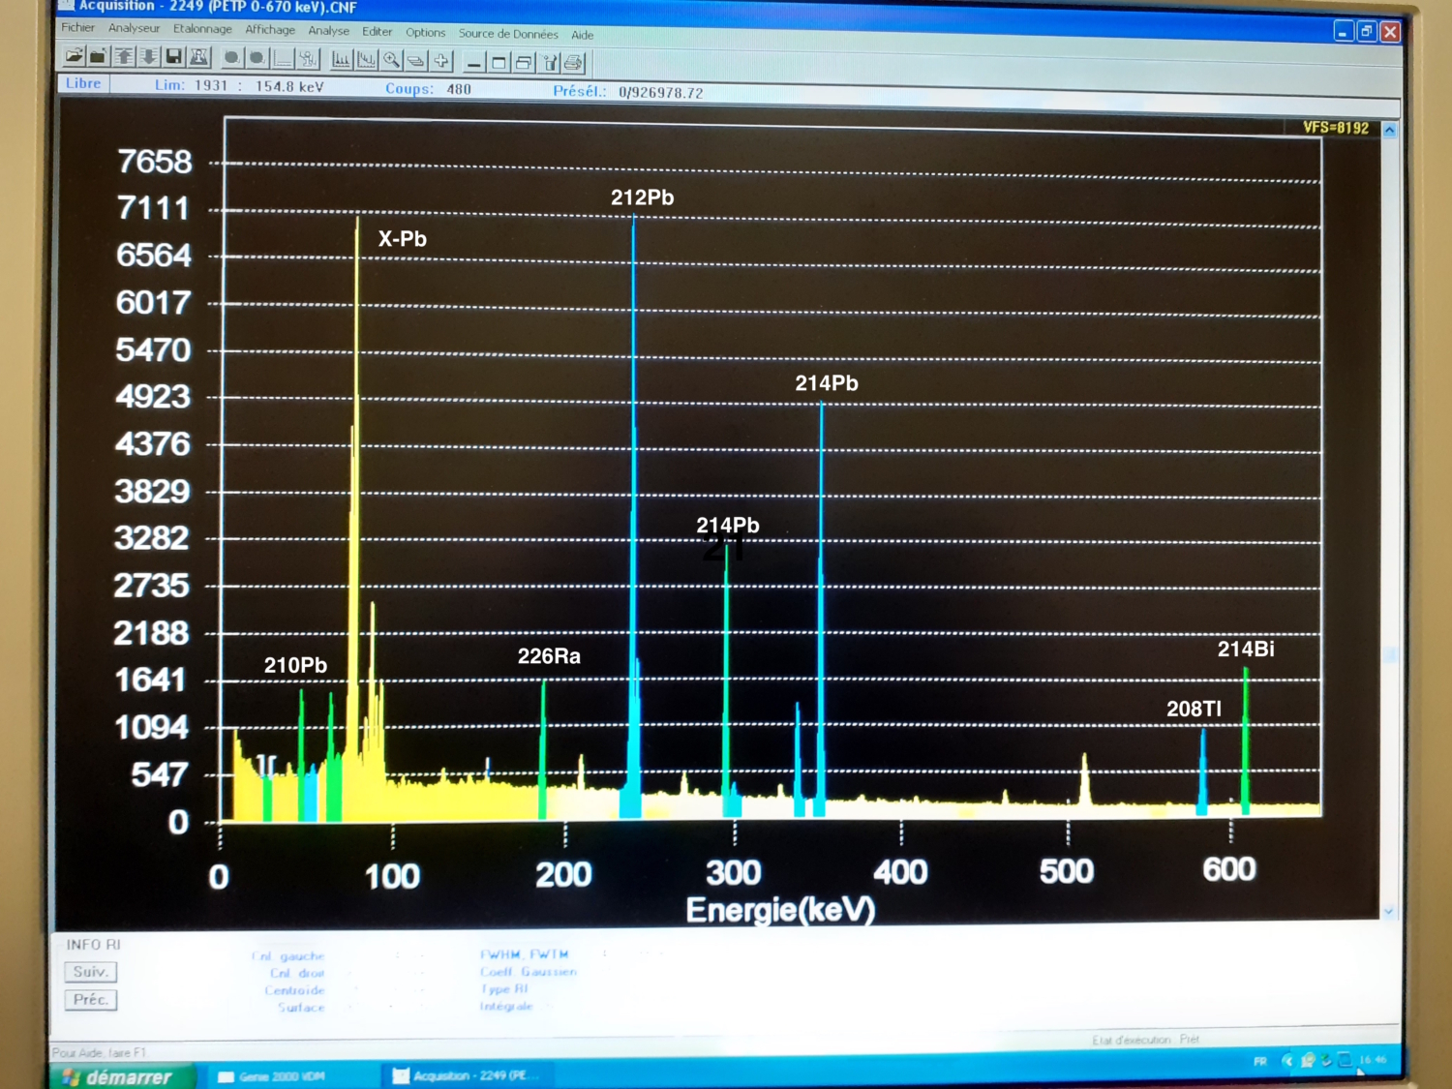Click the downward arrow toolbar icon
The width and height of the screenshot is (1452, 1089).
point(148,57)
